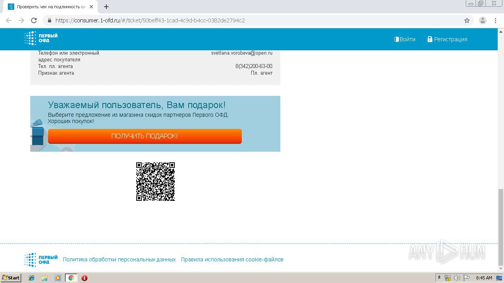This screenshot has height=283, width=504.
Task: Open the Chrome three-dot menu
Action: [495, 20]
